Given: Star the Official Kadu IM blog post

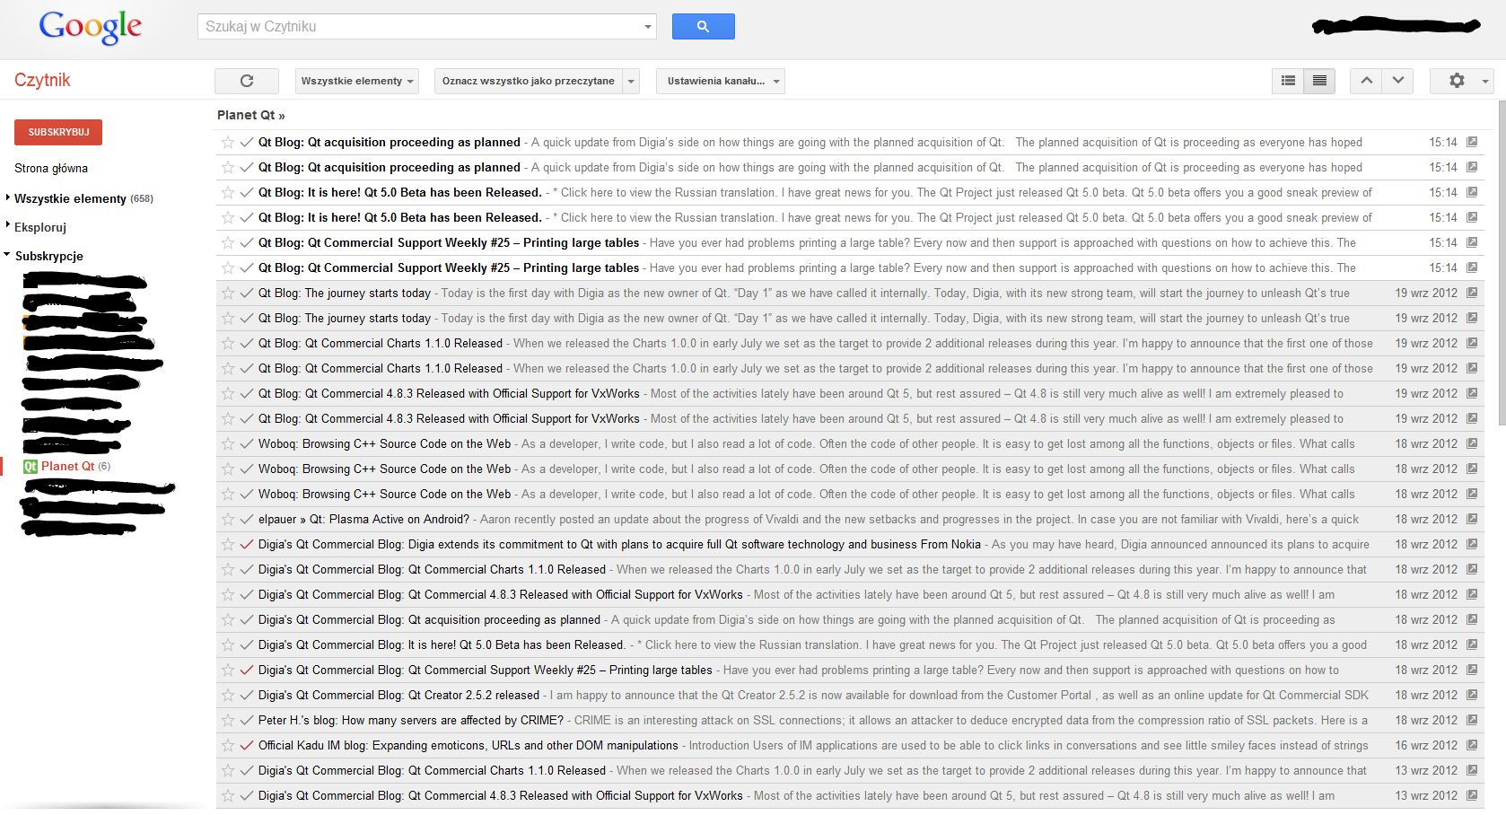Looking at the screenshot, I should 228,745.
